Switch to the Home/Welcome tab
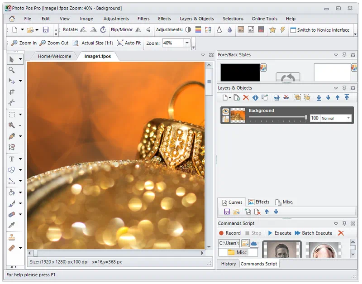The width and height of the screenshot is (362, 284). 54,56
